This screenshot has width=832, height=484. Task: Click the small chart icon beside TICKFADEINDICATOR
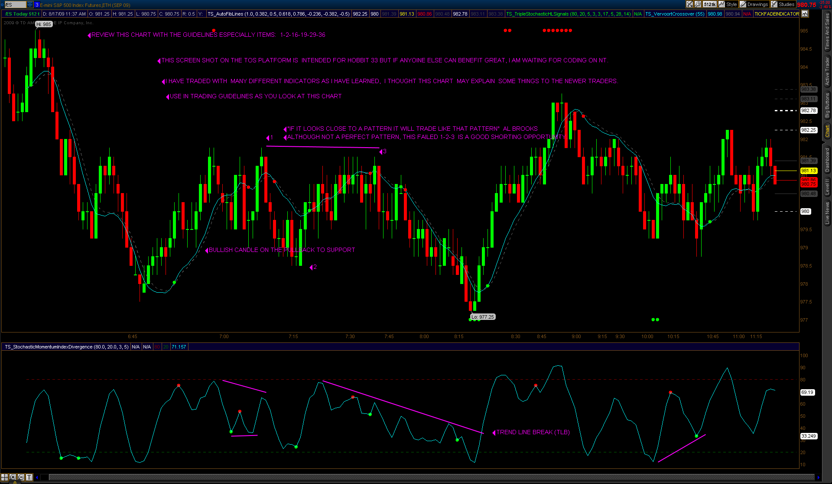805,14
